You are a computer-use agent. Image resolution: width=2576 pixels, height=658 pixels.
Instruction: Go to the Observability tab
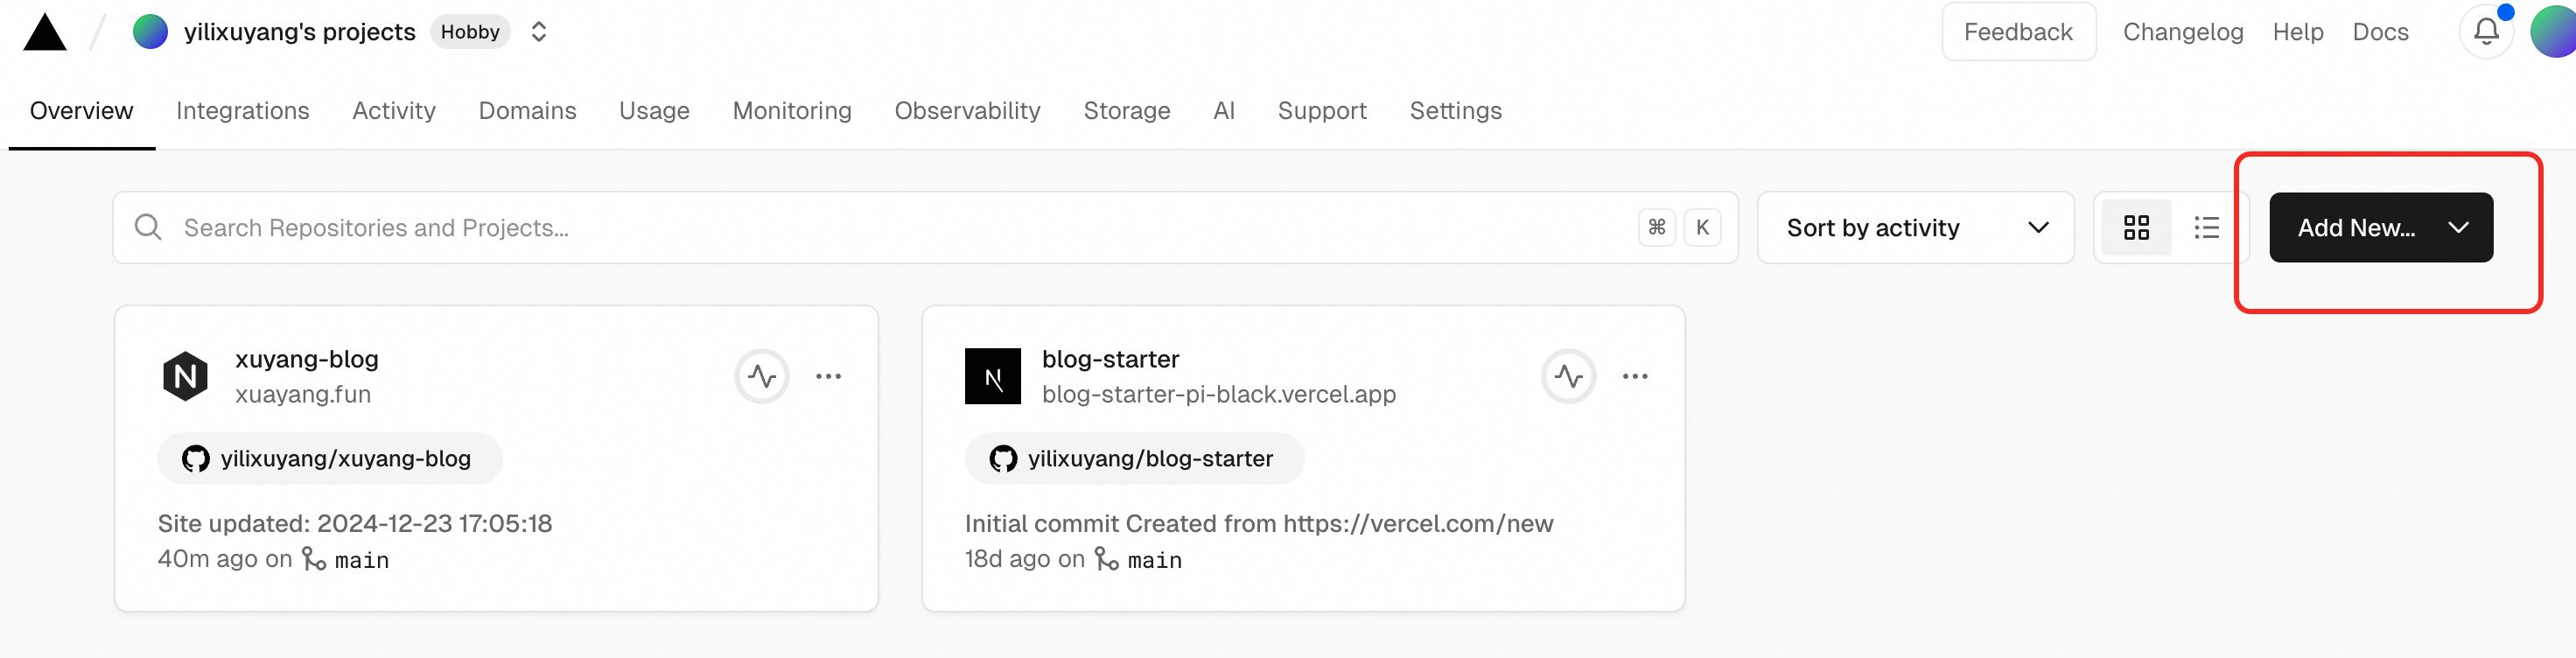click(x=967, y=111)
